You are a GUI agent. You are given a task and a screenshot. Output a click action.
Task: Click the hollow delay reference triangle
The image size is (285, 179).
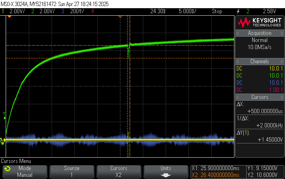[120, 17]
